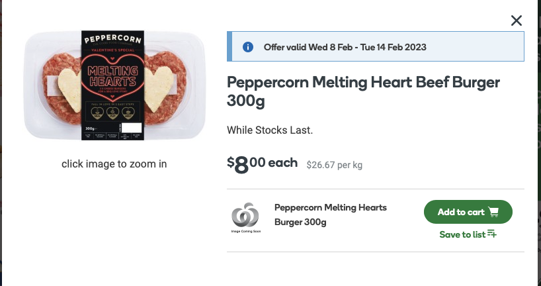Open the Peppercorn Melting Hearts Burger 300g link
This screenshot has width=541, height=286.
pyautogui.click(x=330, y=215)
